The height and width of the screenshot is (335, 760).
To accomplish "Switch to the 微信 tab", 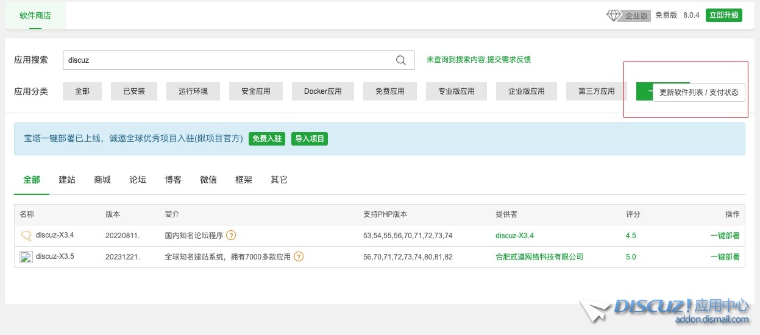I will [208, 180].
